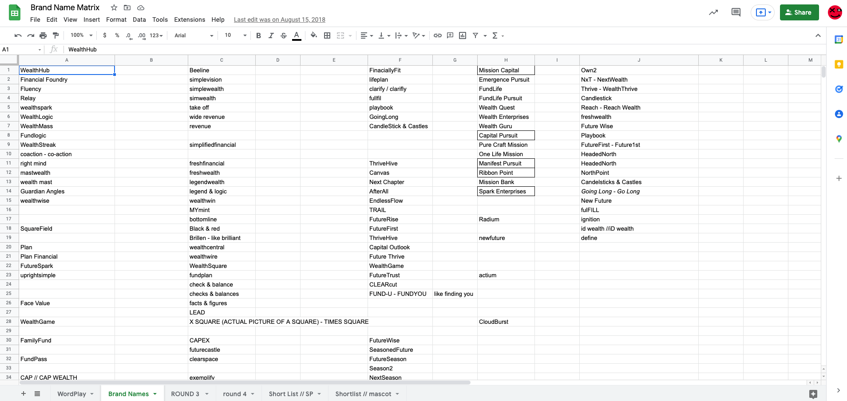Open the Format menu
This screenshot has width=847, height=401.
click(116, 20)
